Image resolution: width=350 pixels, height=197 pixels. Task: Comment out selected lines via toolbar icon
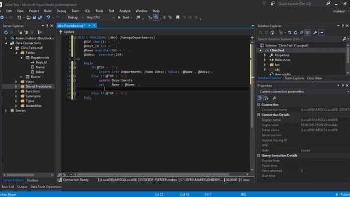point(164,18)
